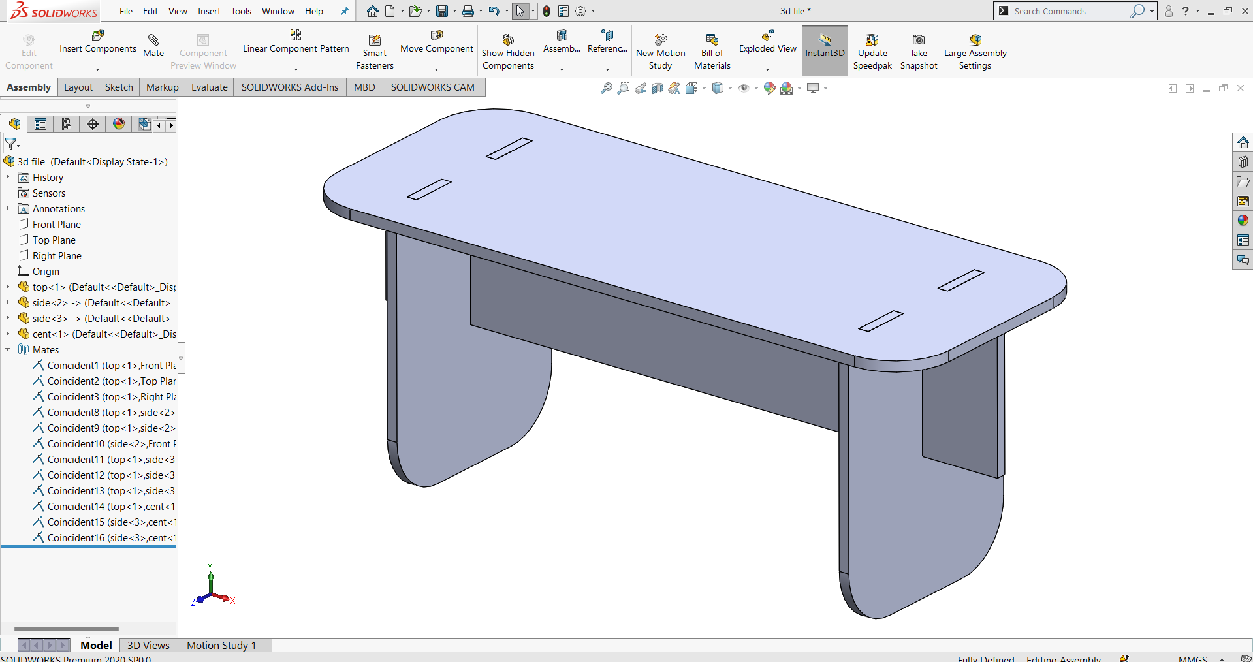Open the Appearances task pane icon

(1243, 221)
